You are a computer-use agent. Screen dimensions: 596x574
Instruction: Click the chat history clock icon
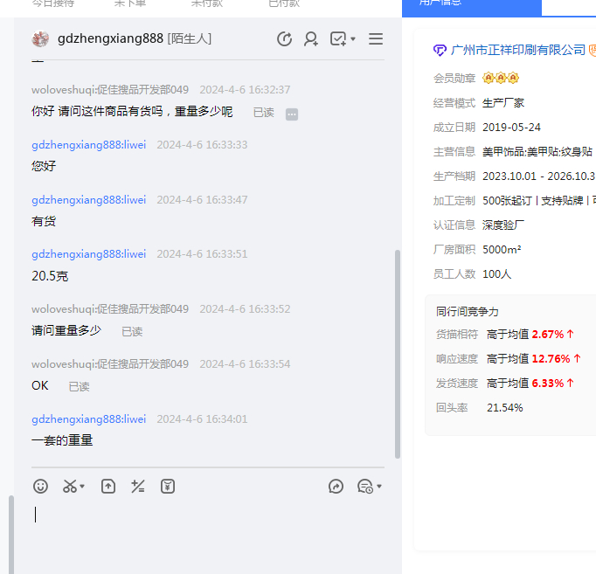(x=364, y=487)
